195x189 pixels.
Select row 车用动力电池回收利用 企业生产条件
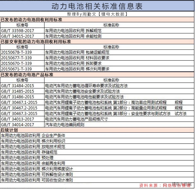tap(97, 135)
